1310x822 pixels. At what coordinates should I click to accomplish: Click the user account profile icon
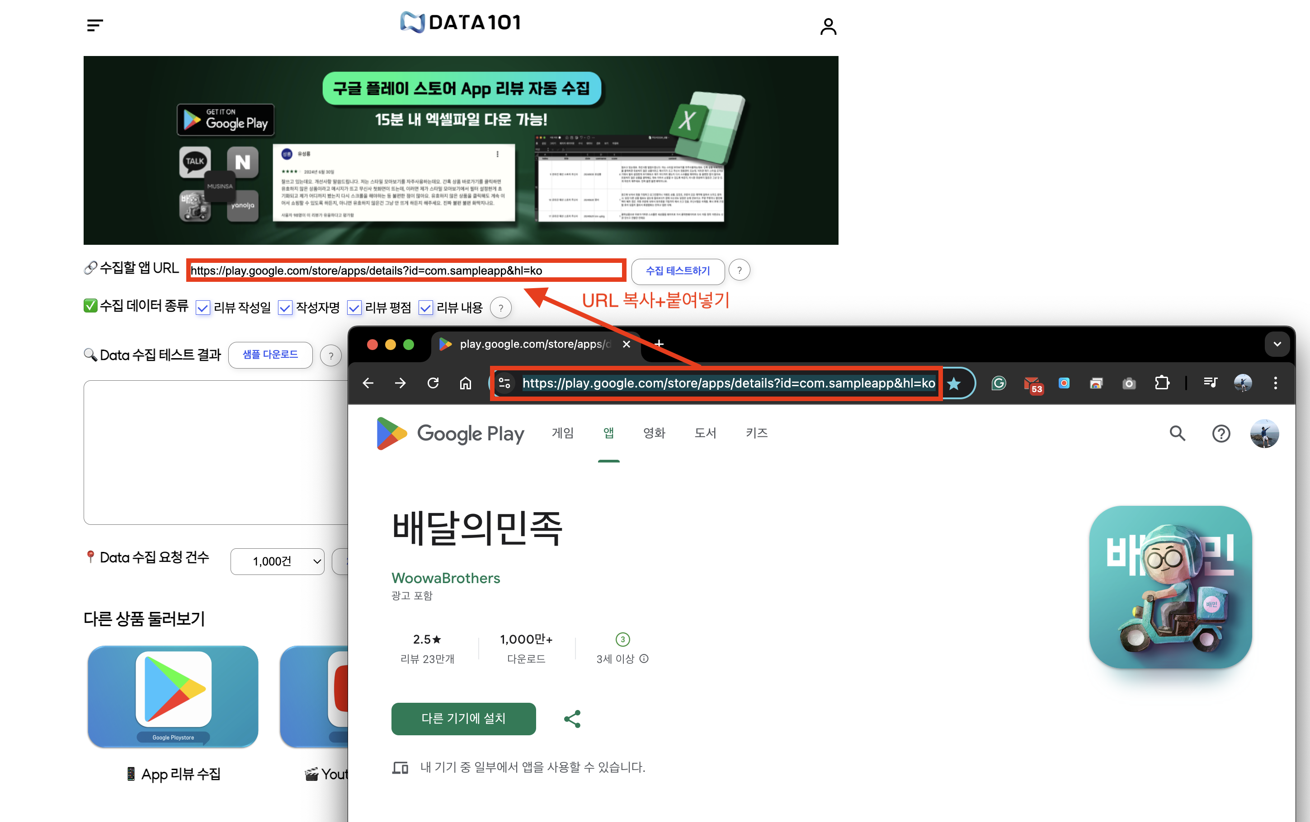tap(828, 26)
